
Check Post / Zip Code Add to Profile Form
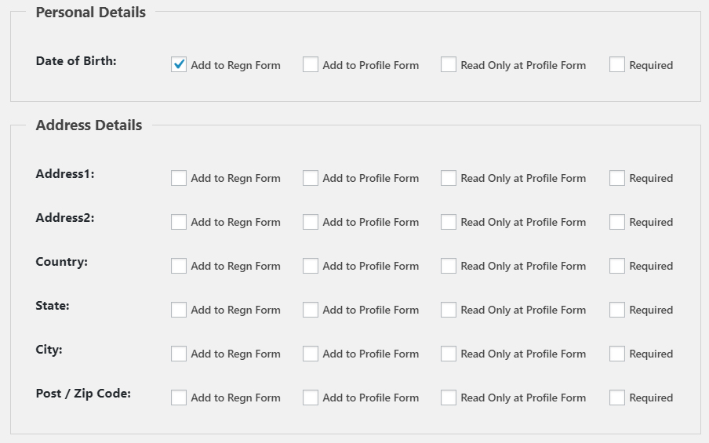(x=311, y=398)
